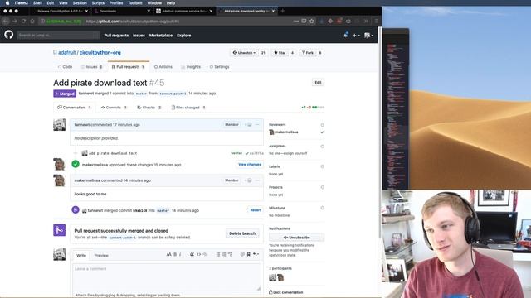Reference an issue via bookmark icon
This screenshot has height=298, width=531.
point(249,254)
